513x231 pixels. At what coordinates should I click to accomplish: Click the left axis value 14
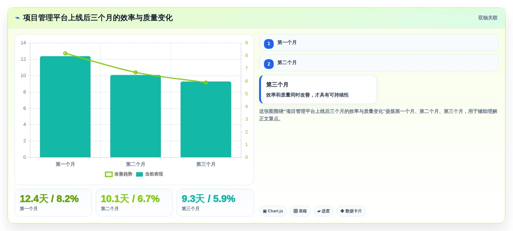23,43
